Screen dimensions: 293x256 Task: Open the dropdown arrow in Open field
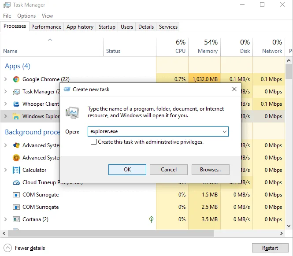coord(225,132)
